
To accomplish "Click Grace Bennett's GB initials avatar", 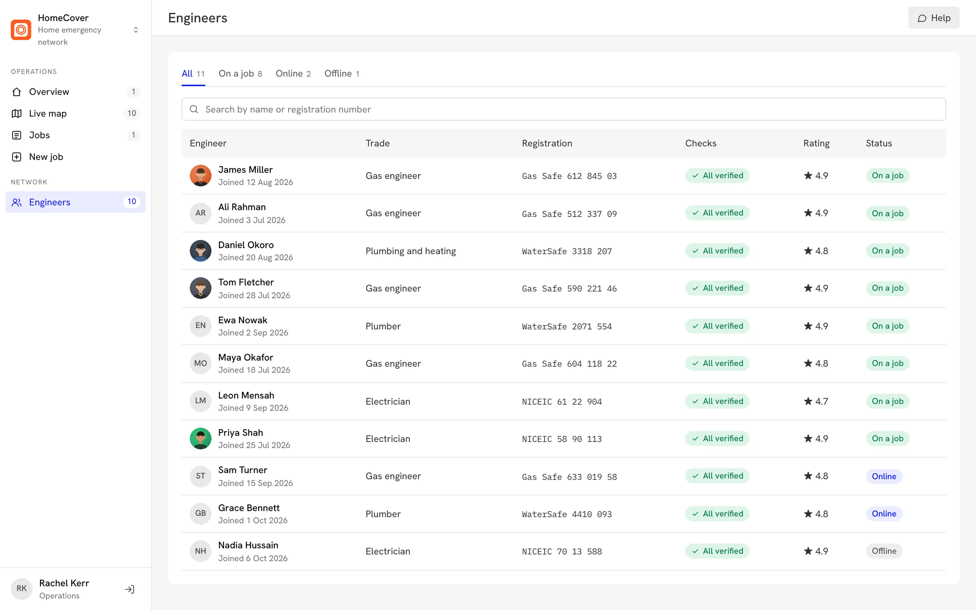I will click(x=200, y=514).
